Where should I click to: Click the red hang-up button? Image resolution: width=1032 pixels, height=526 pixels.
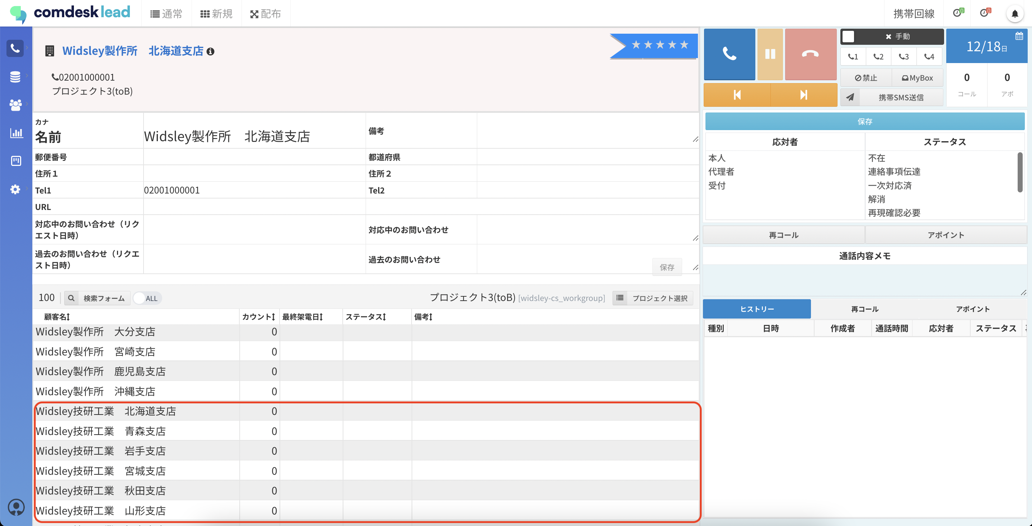coord(810,54)
